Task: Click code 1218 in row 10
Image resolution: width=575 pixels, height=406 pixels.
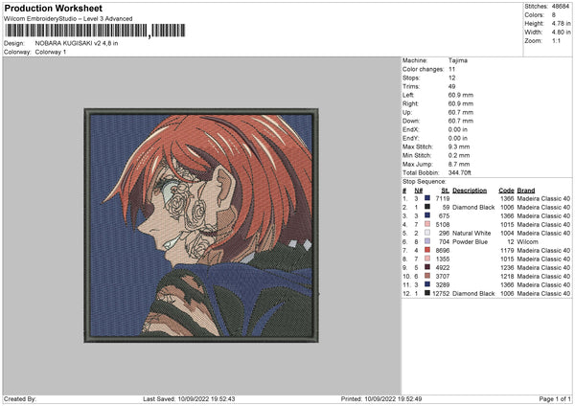Action: 507,277
